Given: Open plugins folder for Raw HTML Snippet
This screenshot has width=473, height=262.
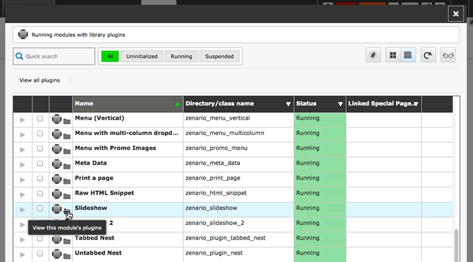Looking at the screenshot, I should point(67,196).
